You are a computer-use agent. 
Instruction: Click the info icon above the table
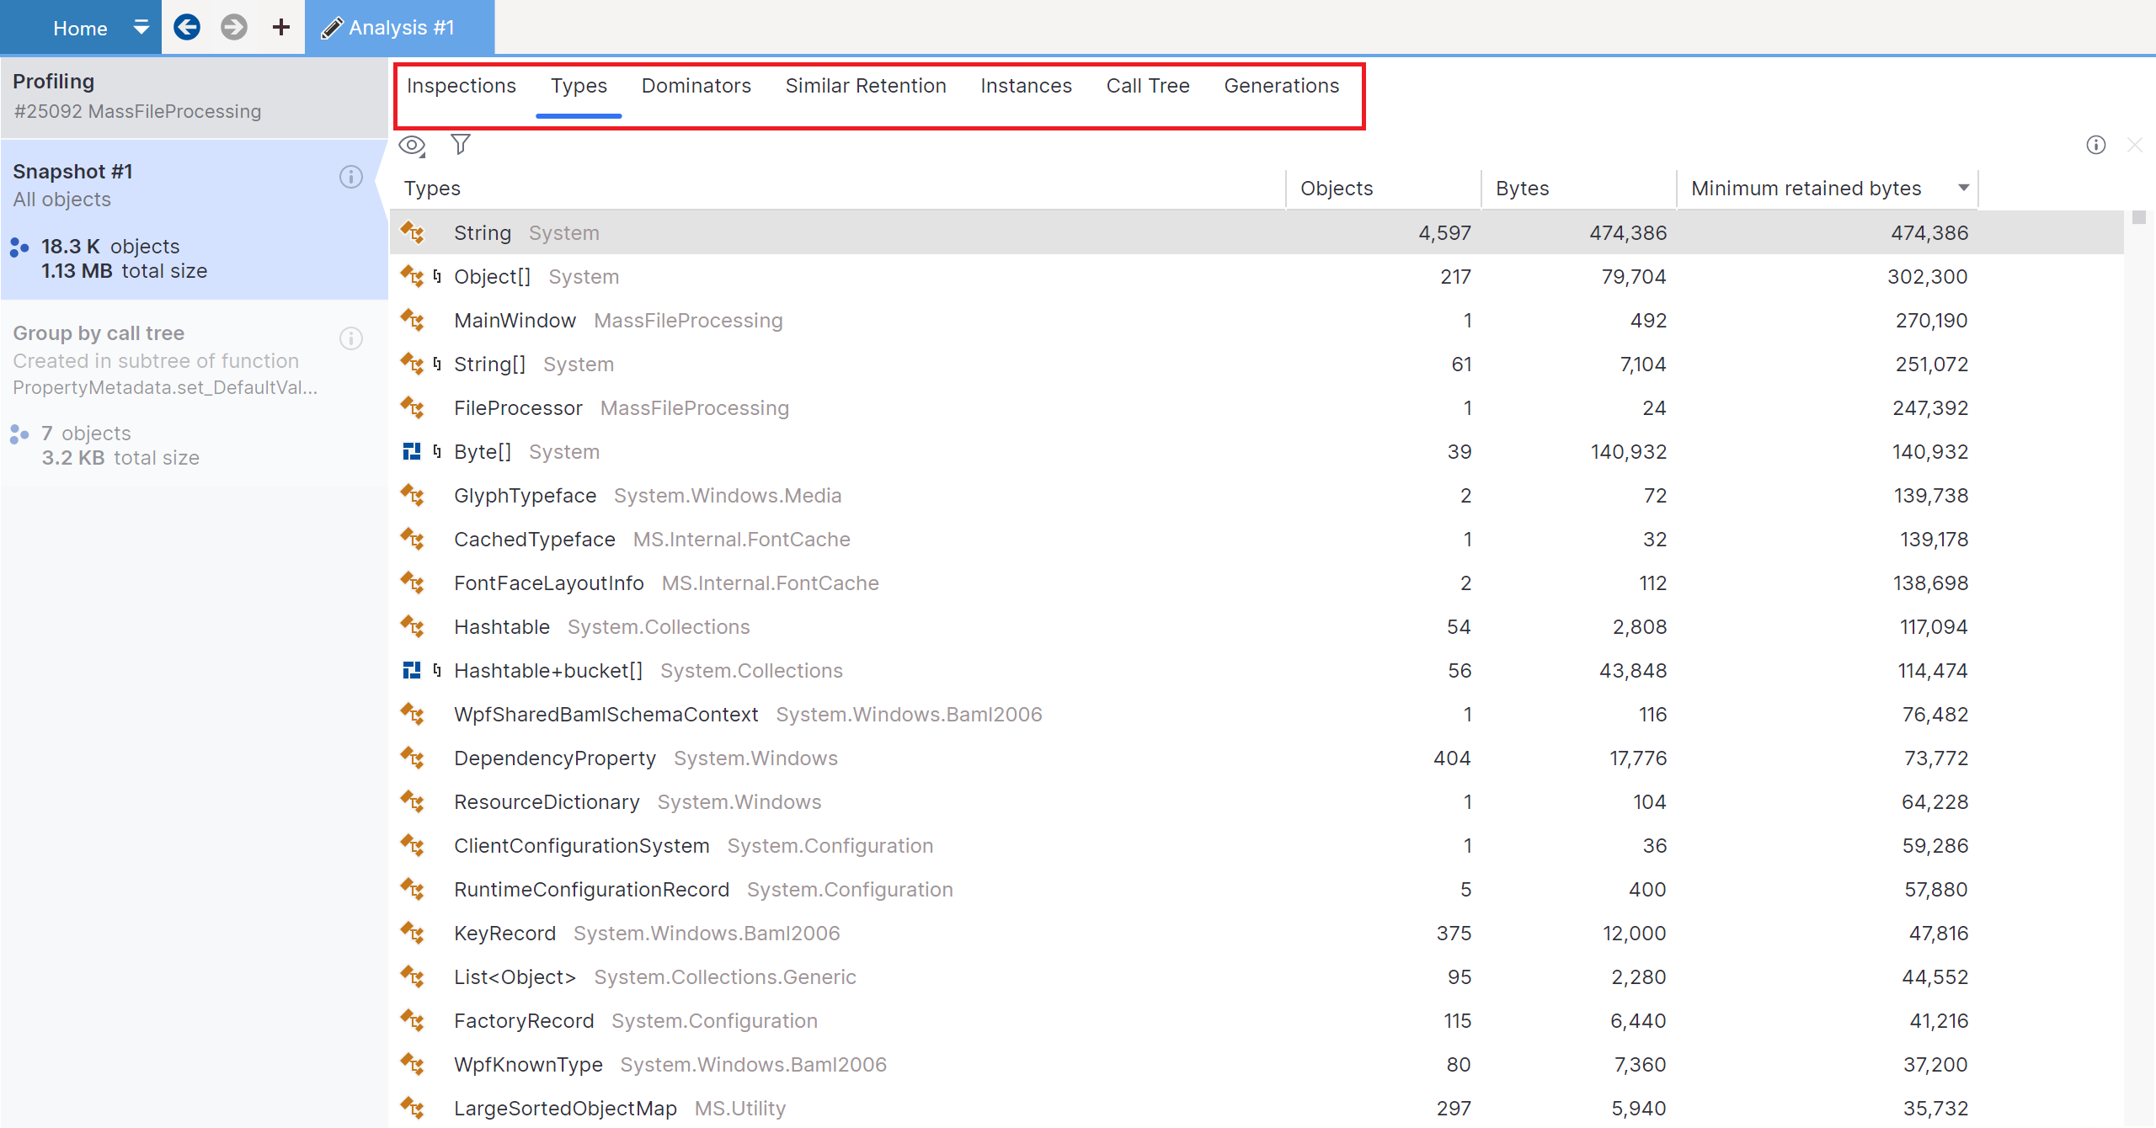[x=2096, y=145]
